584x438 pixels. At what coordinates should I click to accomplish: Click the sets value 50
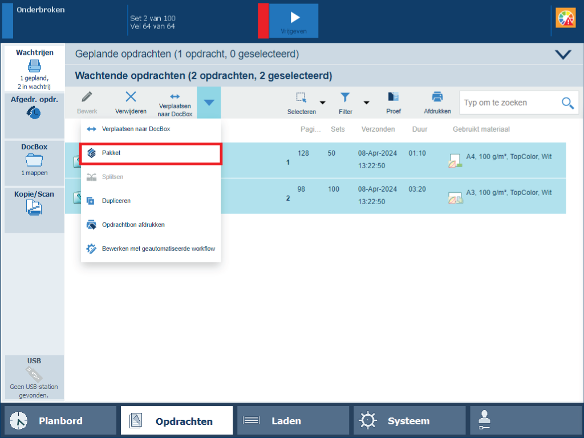click(x=331, y=153)
